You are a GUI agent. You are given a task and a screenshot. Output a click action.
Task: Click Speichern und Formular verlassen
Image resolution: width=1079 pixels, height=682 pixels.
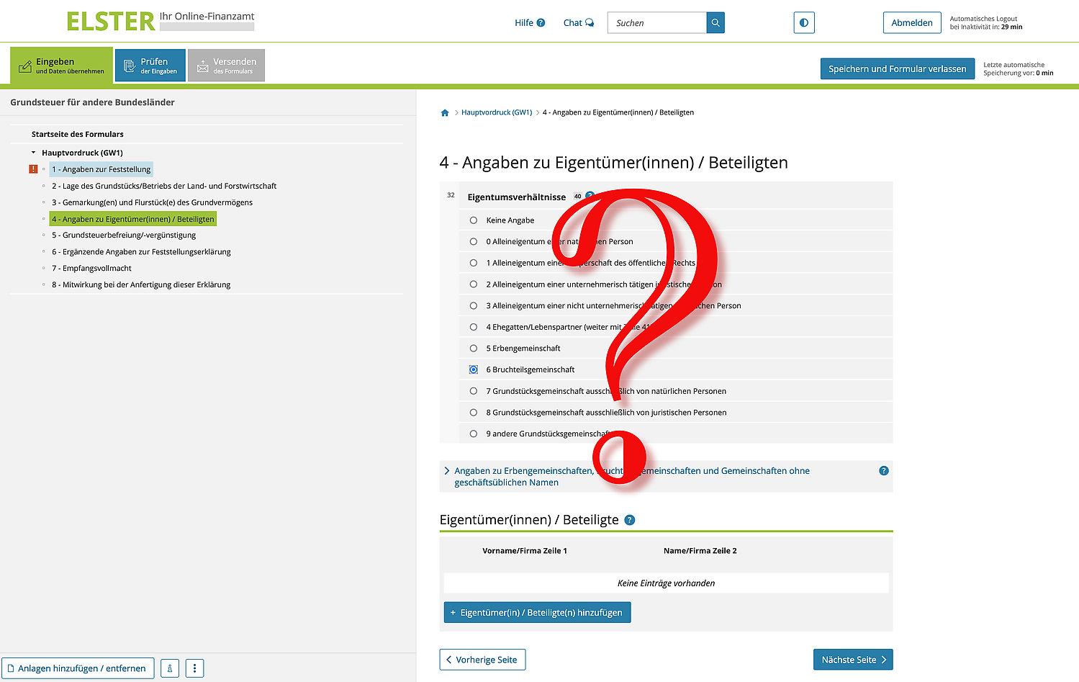tap(898, 69)
